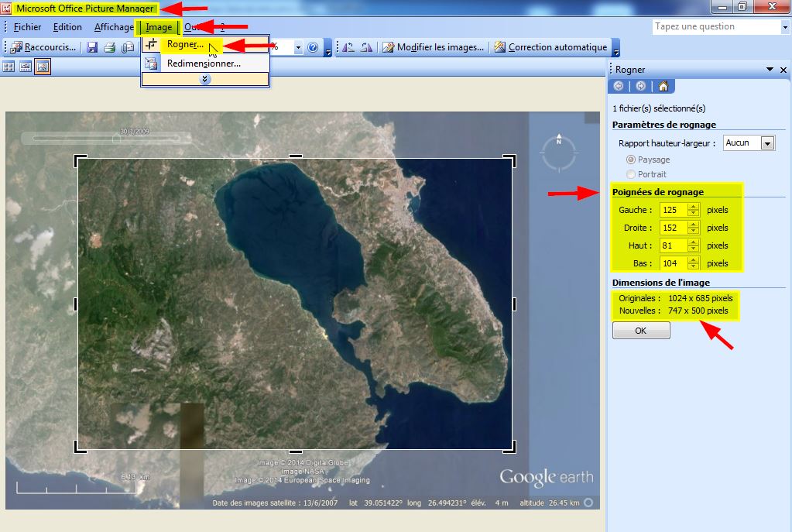The height and width of the screenshot is (532, 792).
Task: Open Rapport hauteur-largeur dropdown
Action: coord(767,143)
